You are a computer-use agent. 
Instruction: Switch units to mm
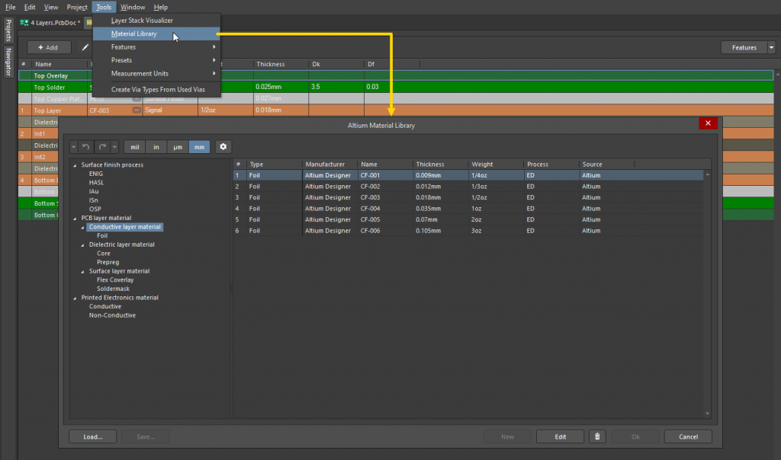pyautogui.click(x=199, y=147)
